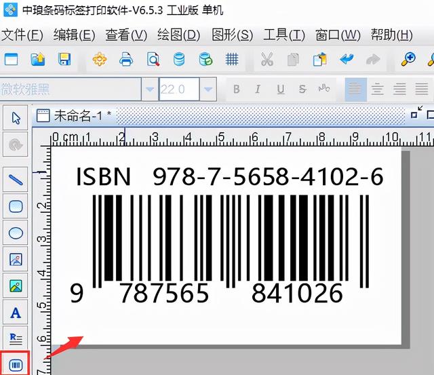Select the line drawing tool
This screenshot has width=434, height=375.
16,179
